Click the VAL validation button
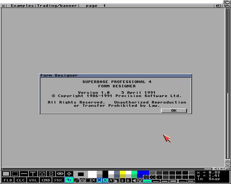This screenshot has height=184, width=231. point(33,180)
